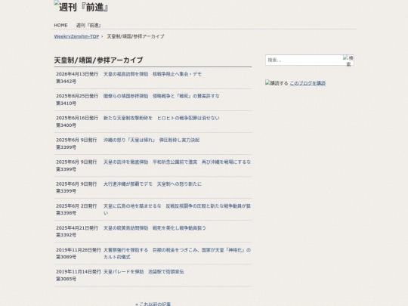Click the search submit icon button
The height and width of the screenshot is (306, 408).
[348, 60]
